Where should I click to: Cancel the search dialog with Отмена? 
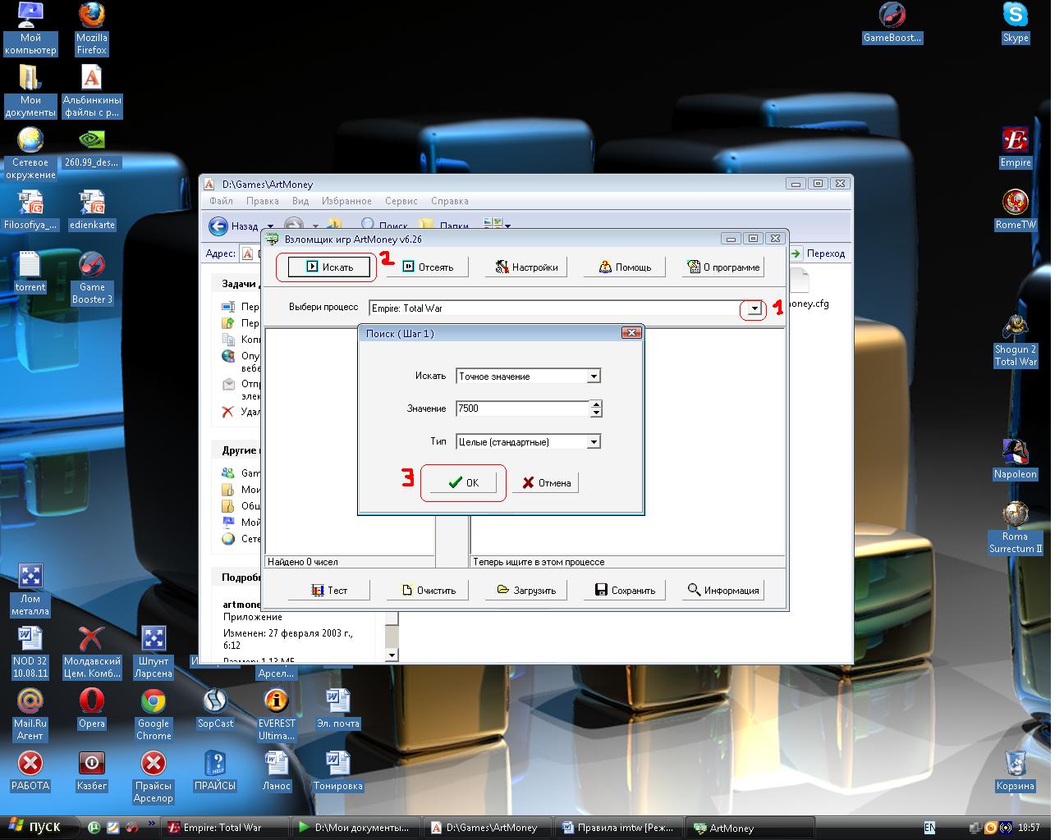pyautogui.click(x=545, y=482)
